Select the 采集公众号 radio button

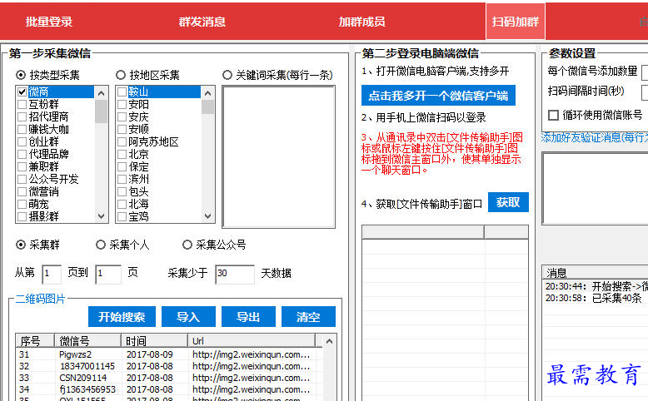click(187, 245)
